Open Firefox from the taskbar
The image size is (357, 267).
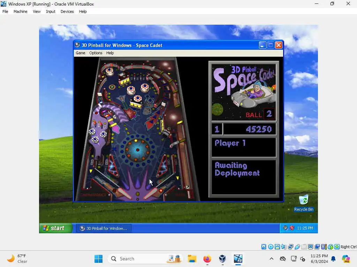pos(207,259)
